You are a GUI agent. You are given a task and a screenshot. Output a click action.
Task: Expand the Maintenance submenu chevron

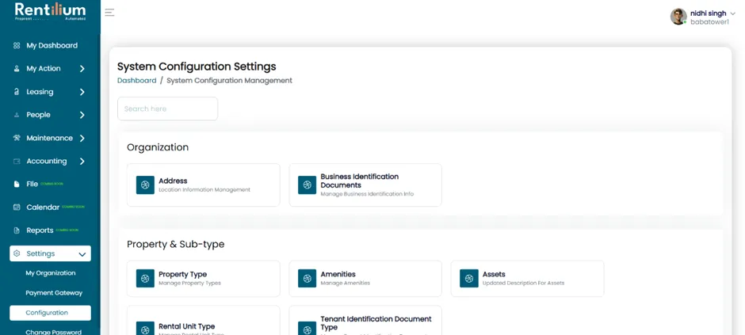[x=82, y=138]
